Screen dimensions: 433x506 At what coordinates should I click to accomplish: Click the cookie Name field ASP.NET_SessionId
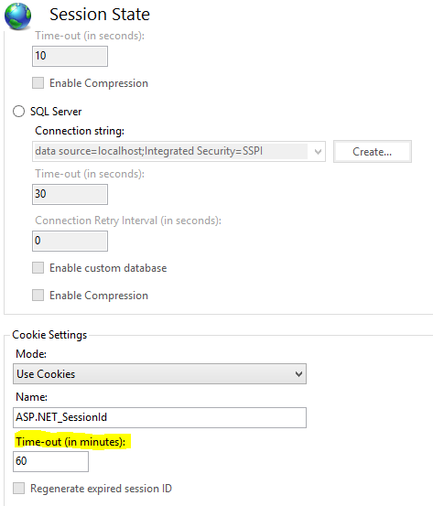point(159,417)
